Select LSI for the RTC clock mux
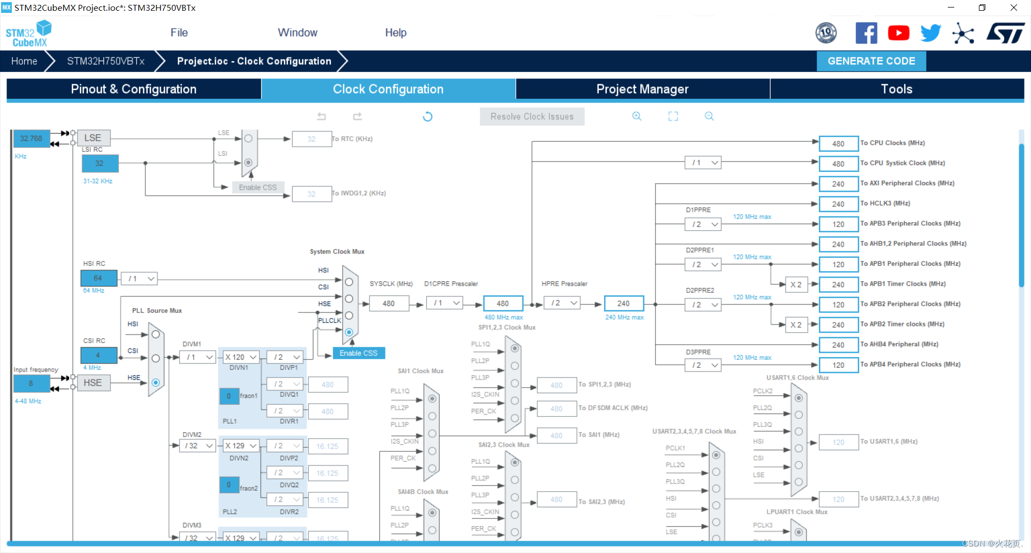Screen dimensions: 1031x553 point(248,162)
